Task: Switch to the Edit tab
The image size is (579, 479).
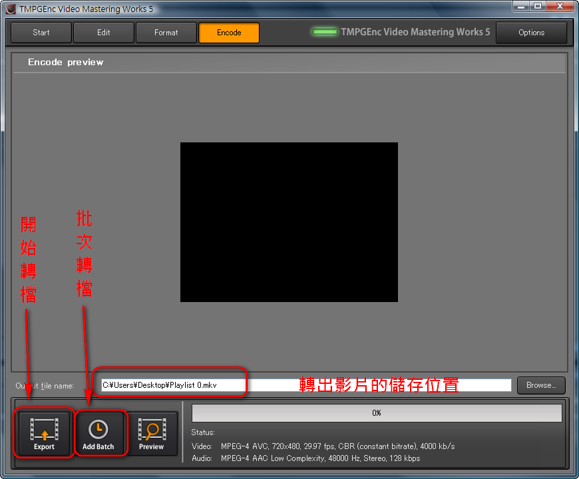Action: click(x=104, y=33)
